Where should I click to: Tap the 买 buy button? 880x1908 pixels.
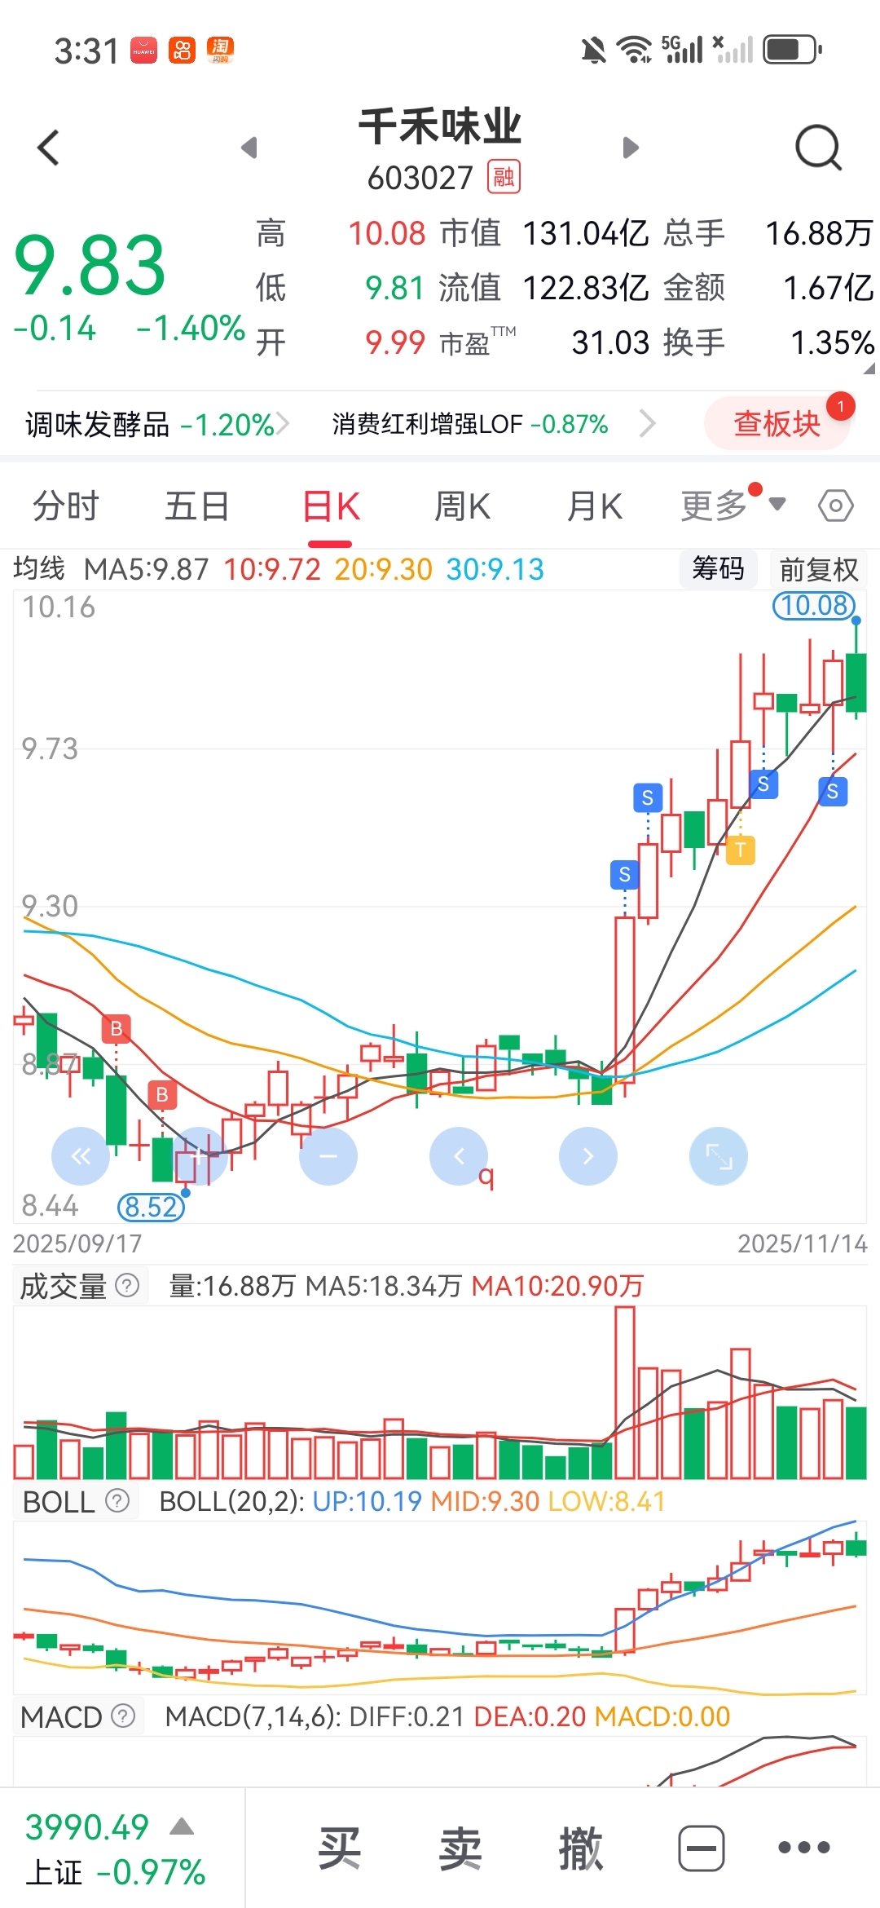(339, 1848)
